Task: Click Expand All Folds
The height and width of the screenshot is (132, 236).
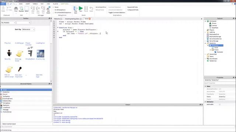Action: click(x=133, y=7)
